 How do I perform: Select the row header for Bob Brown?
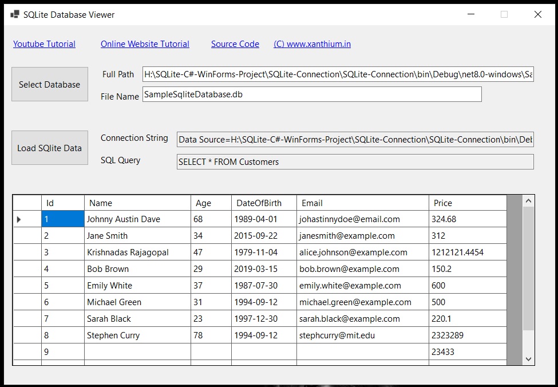[27, 269]
